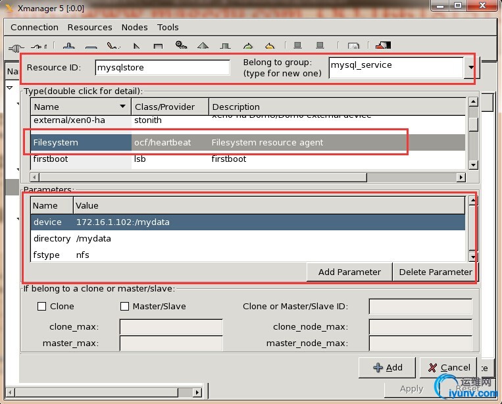Select the directory parameter row
Viewport: 502px width, 404px height.
pos(248,238)
